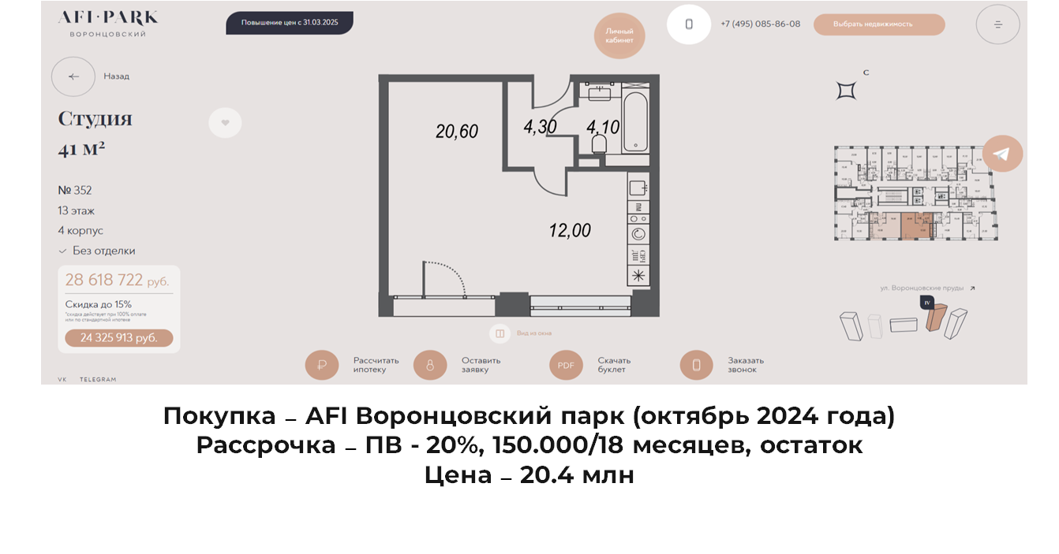Click the caption line Цена – 20.4 млн
The image size is (1059, 554).
(529, 476)
